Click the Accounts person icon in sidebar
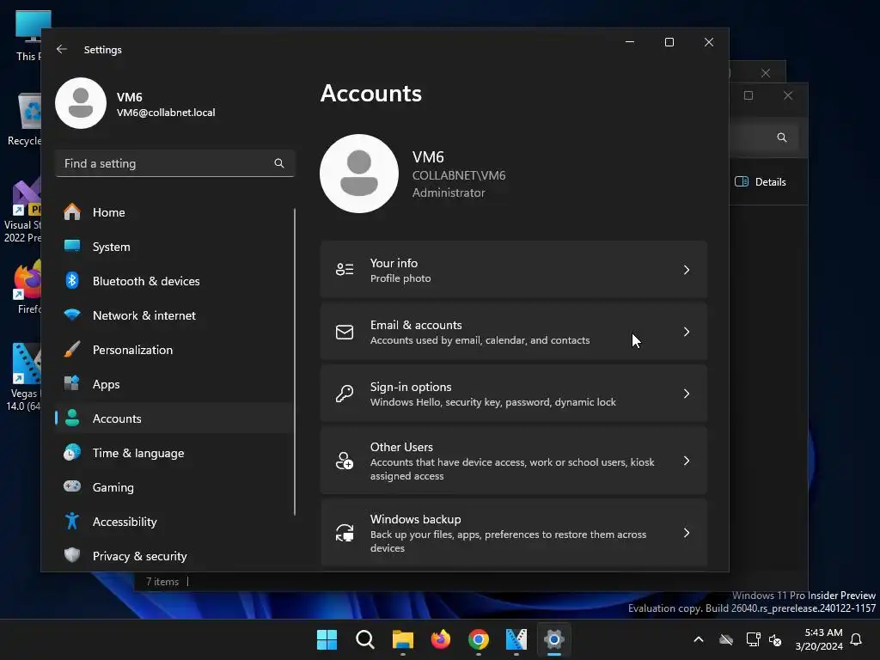This screenshot has width=880, height=660. point(72,419)
